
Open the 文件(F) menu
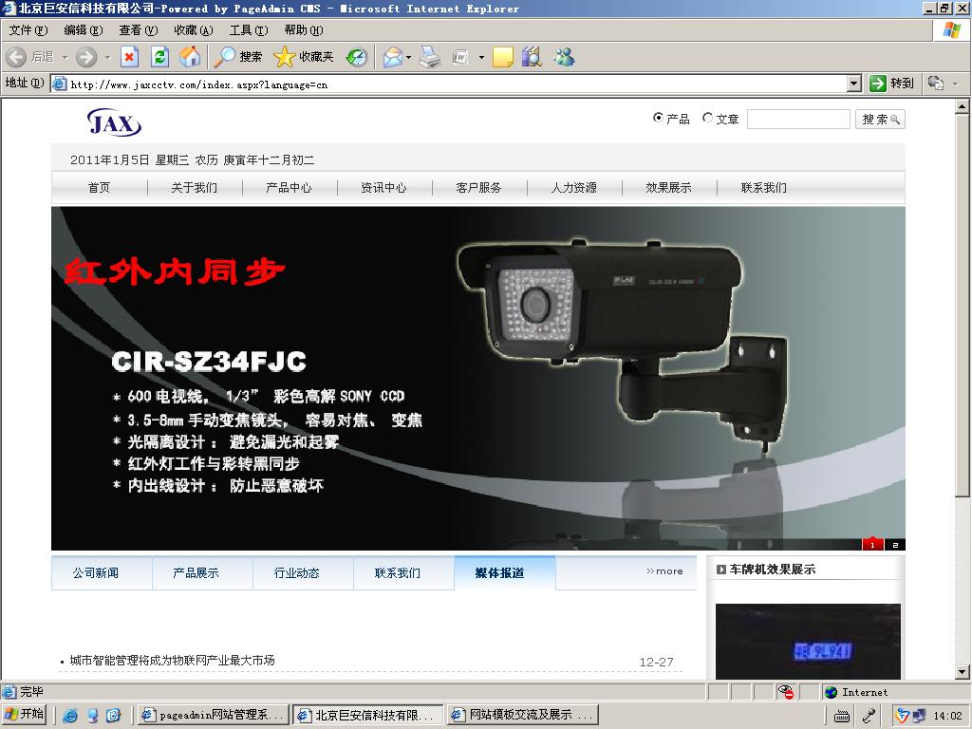(28, 29)
